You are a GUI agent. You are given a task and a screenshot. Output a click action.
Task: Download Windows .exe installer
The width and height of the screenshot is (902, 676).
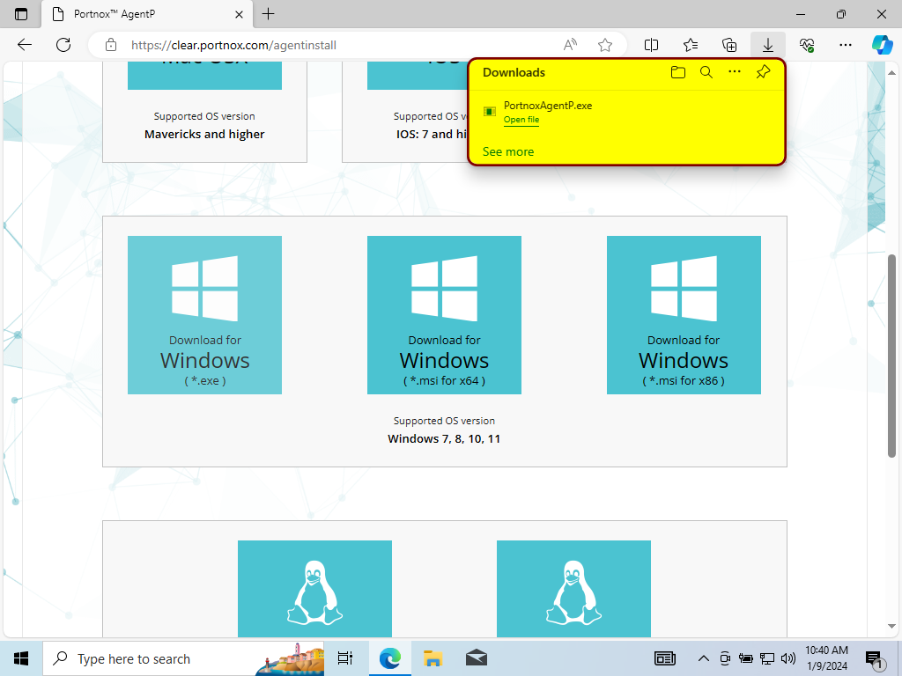(x=204, y=315)
